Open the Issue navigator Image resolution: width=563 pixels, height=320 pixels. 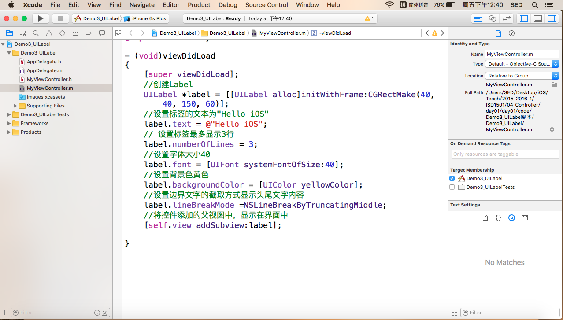[x=49, y=33]
